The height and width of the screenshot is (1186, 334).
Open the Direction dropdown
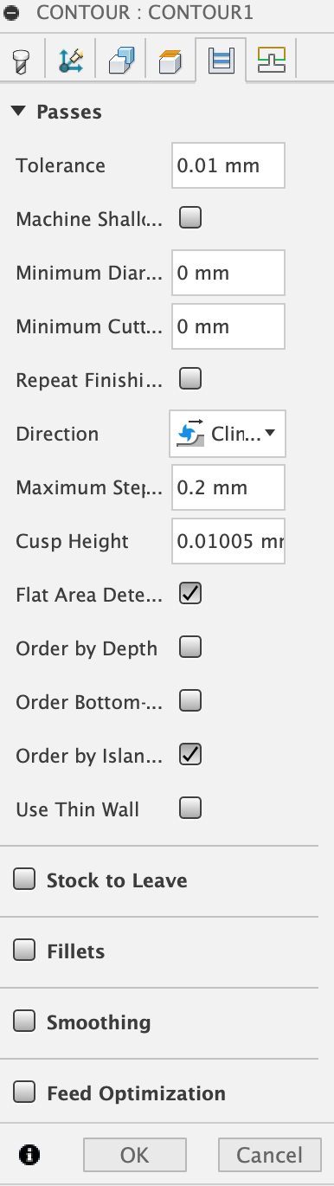point(227,434)
